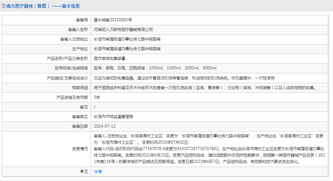
Task: Select the 型号：单瓶、双瓶、四瓶 specification text
Action: coord(155,68)
